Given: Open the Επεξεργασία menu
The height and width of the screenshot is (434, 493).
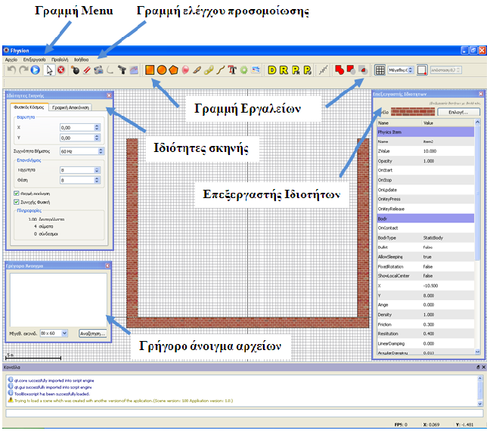Looking at the screenshot, I should (x=34, y=60).
